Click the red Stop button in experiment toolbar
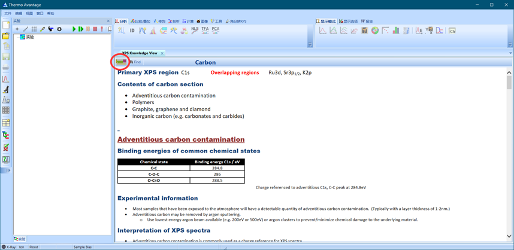 [x=95, y=29]
